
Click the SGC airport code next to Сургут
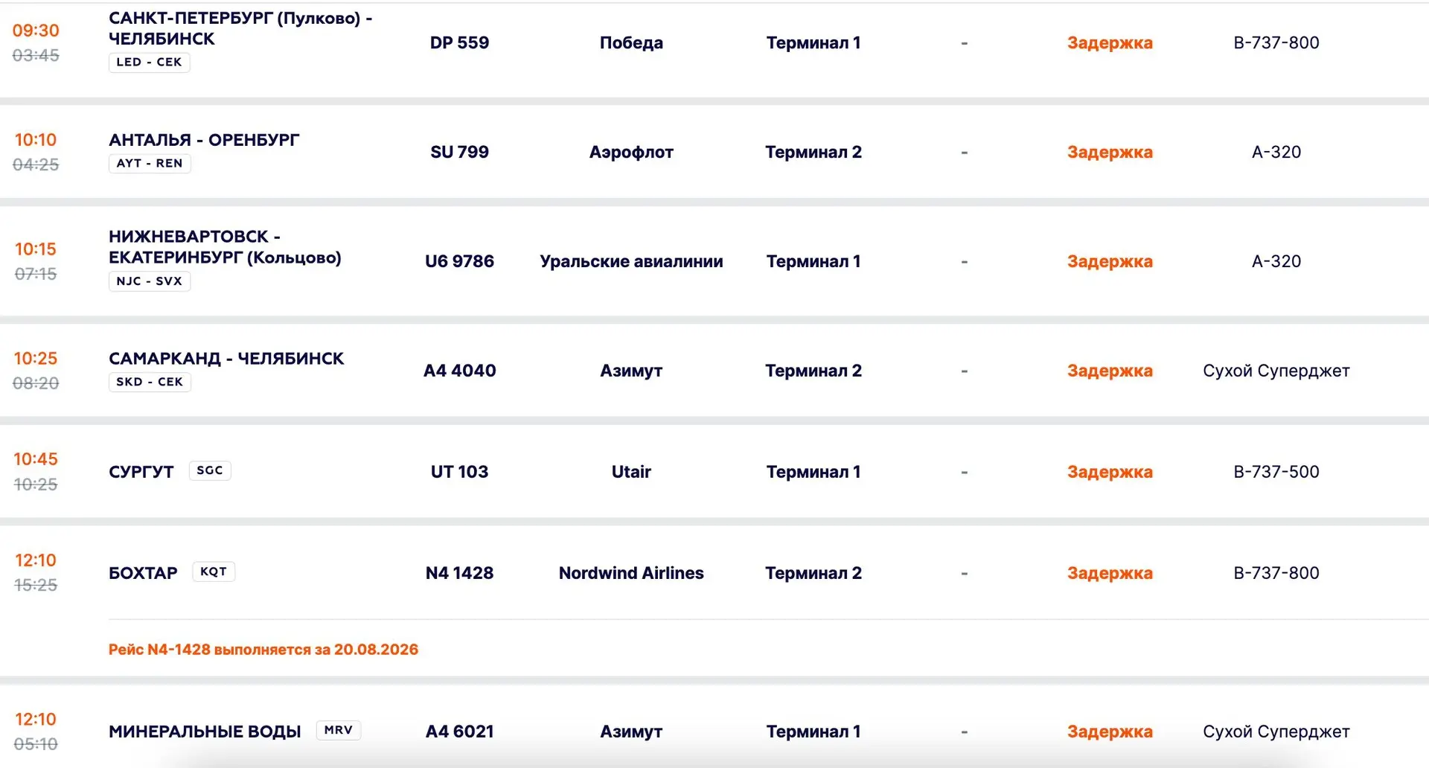pyautogui.click(x=210, y=470)
